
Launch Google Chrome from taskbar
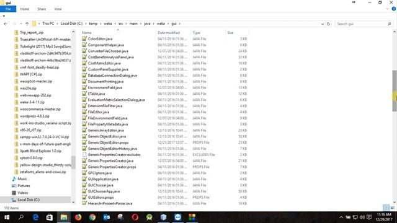point(92,217)
